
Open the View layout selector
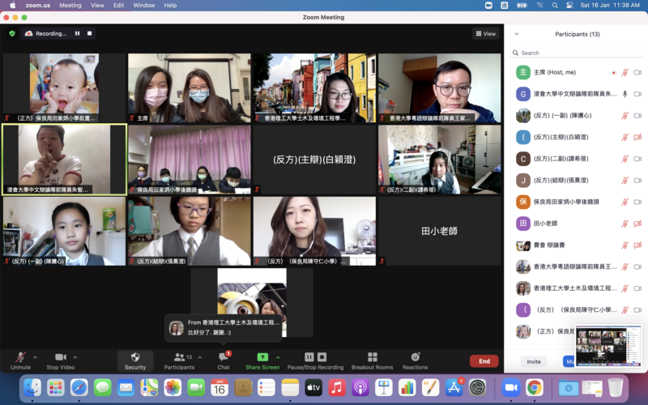coord(485,33)
